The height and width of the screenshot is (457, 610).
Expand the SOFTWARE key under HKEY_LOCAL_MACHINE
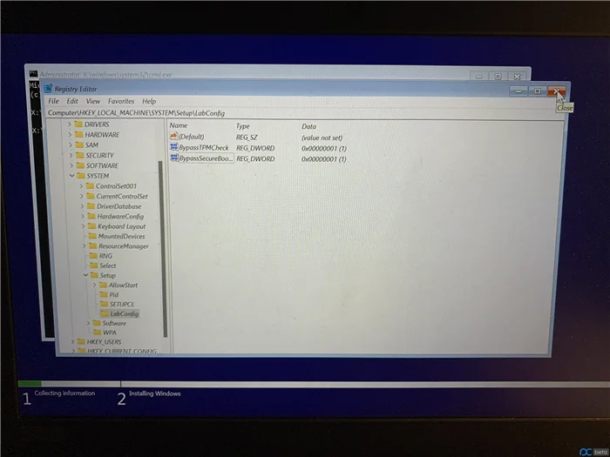pyautogui.click(x=71, y=165)
